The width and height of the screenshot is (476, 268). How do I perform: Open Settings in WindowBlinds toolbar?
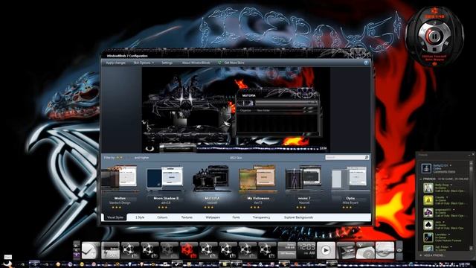pos(167,63)
